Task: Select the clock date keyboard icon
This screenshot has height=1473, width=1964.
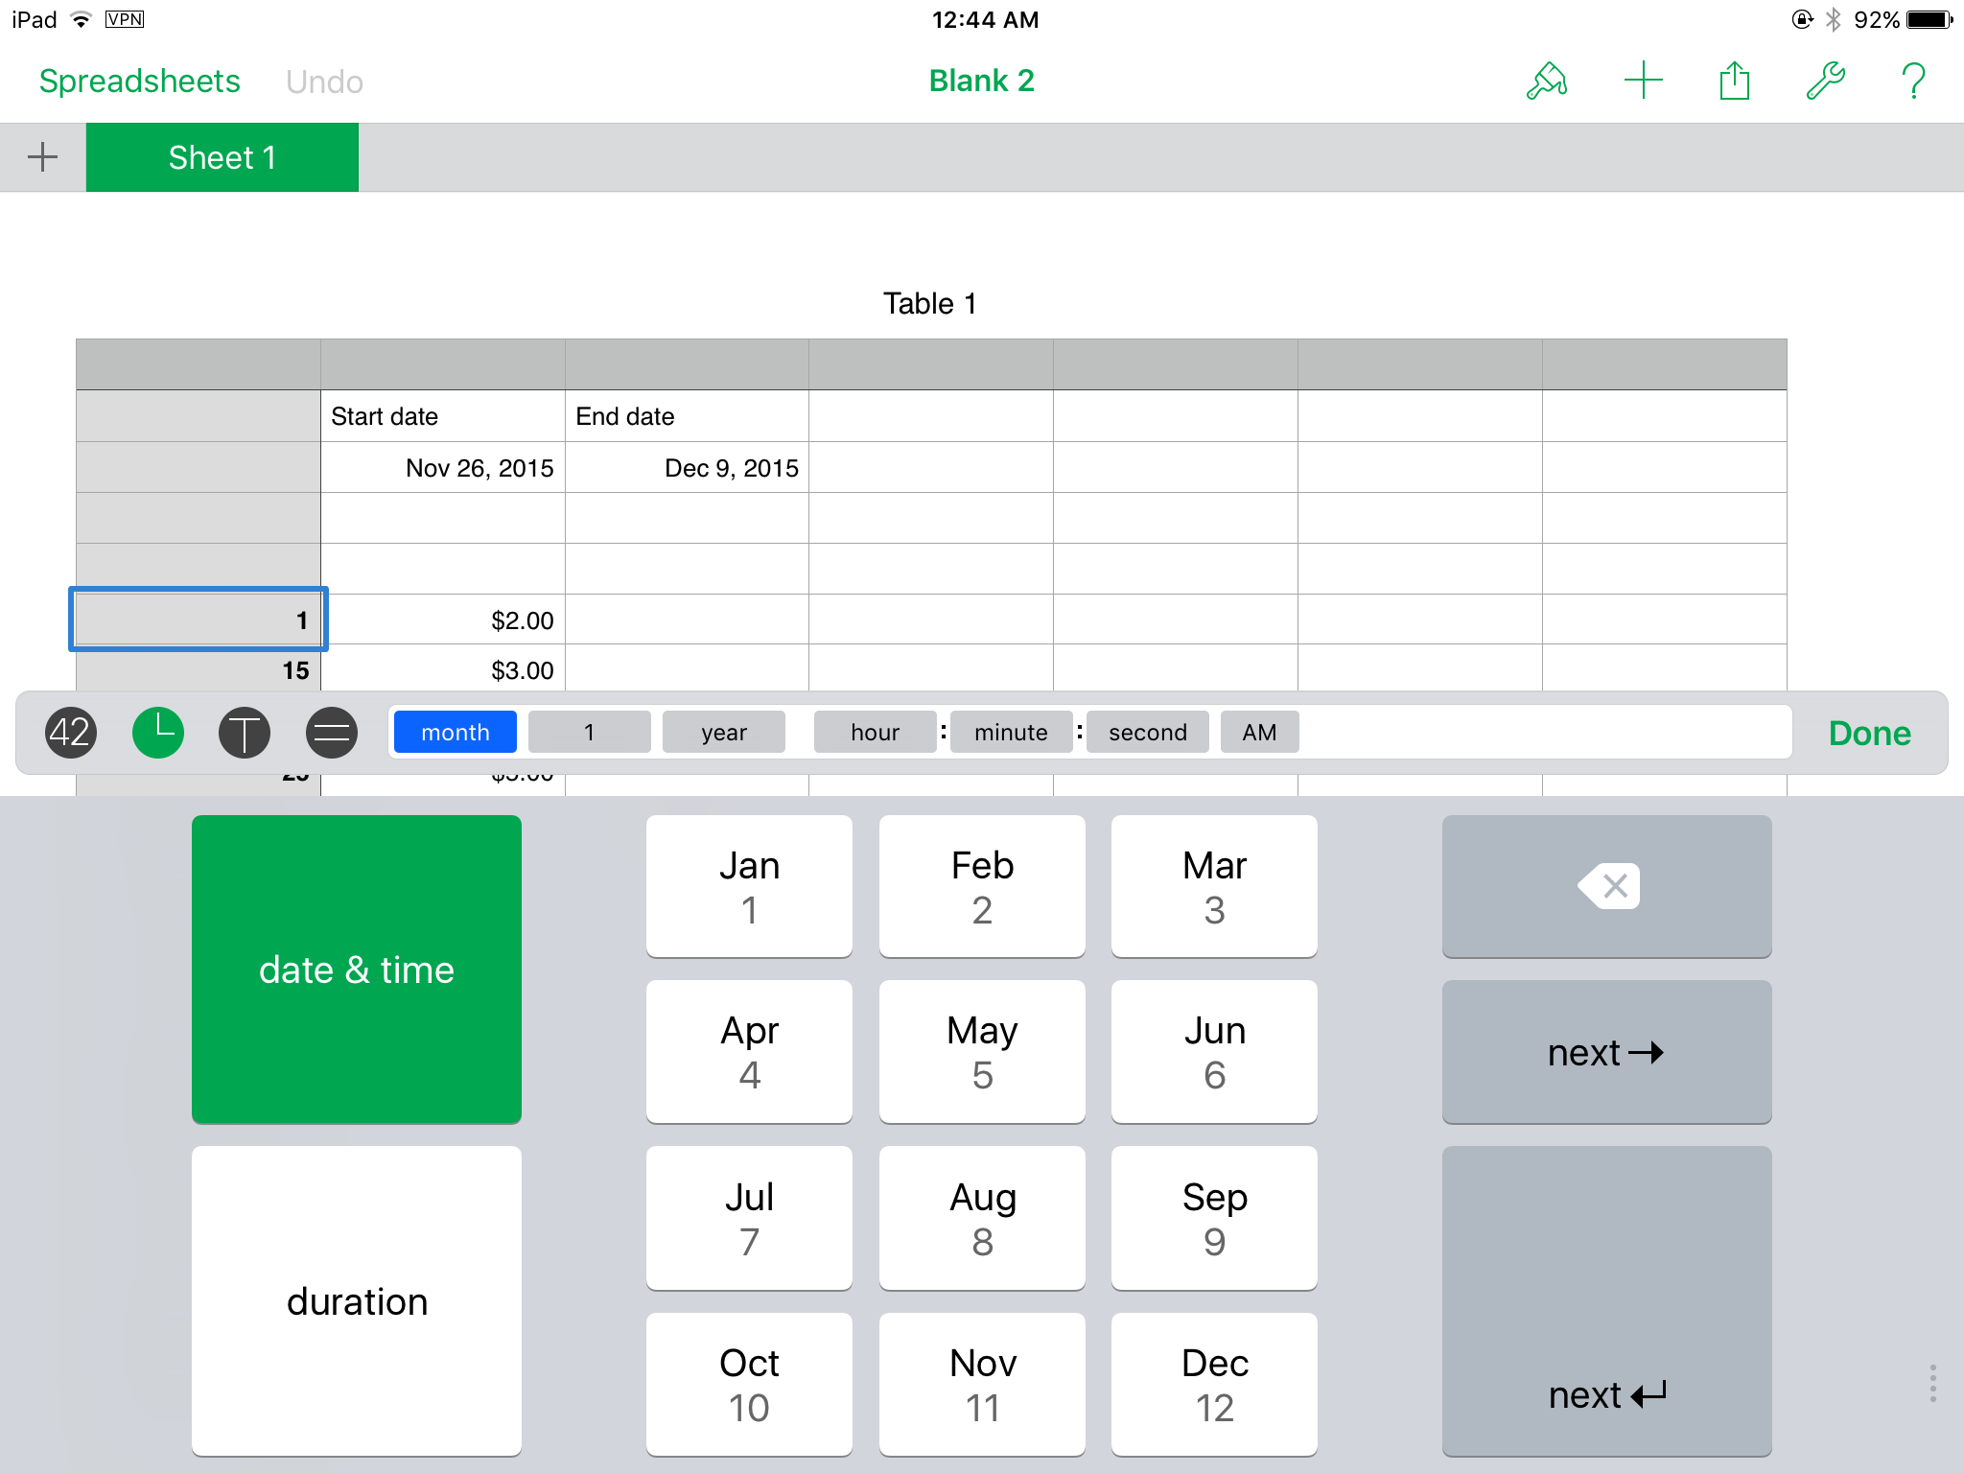Action: [158, 733]
